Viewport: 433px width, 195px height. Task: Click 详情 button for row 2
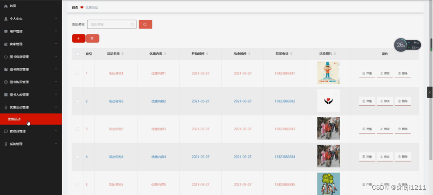click(x=367, y=101)
